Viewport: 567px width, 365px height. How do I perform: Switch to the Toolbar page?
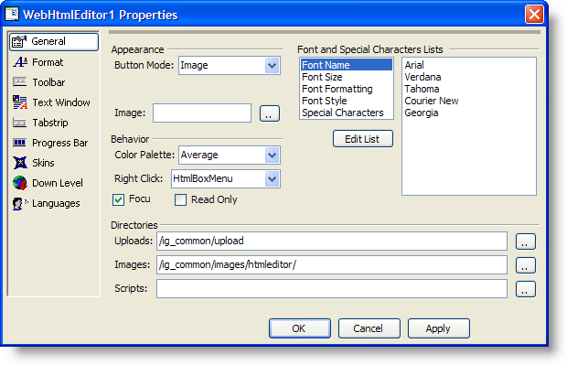pos(48,82)
